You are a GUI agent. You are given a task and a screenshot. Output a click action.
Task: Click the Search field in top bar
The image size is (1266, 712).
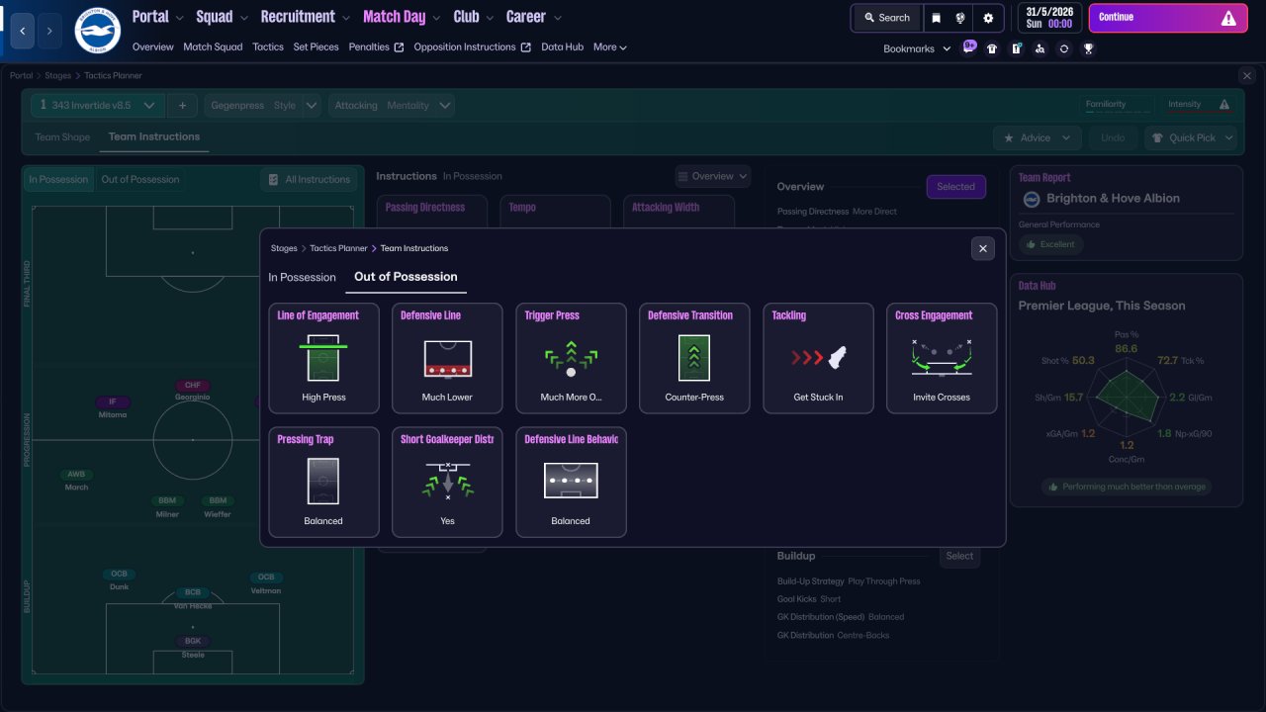(886, 18)
